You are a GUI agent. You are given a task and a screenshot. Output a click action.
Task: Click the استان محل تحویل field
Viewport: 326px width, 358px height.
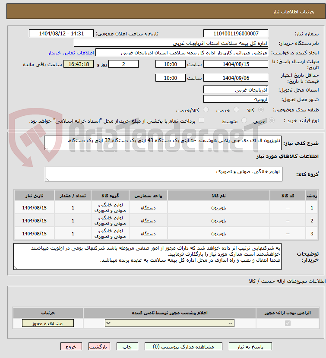tap(236, 89)
